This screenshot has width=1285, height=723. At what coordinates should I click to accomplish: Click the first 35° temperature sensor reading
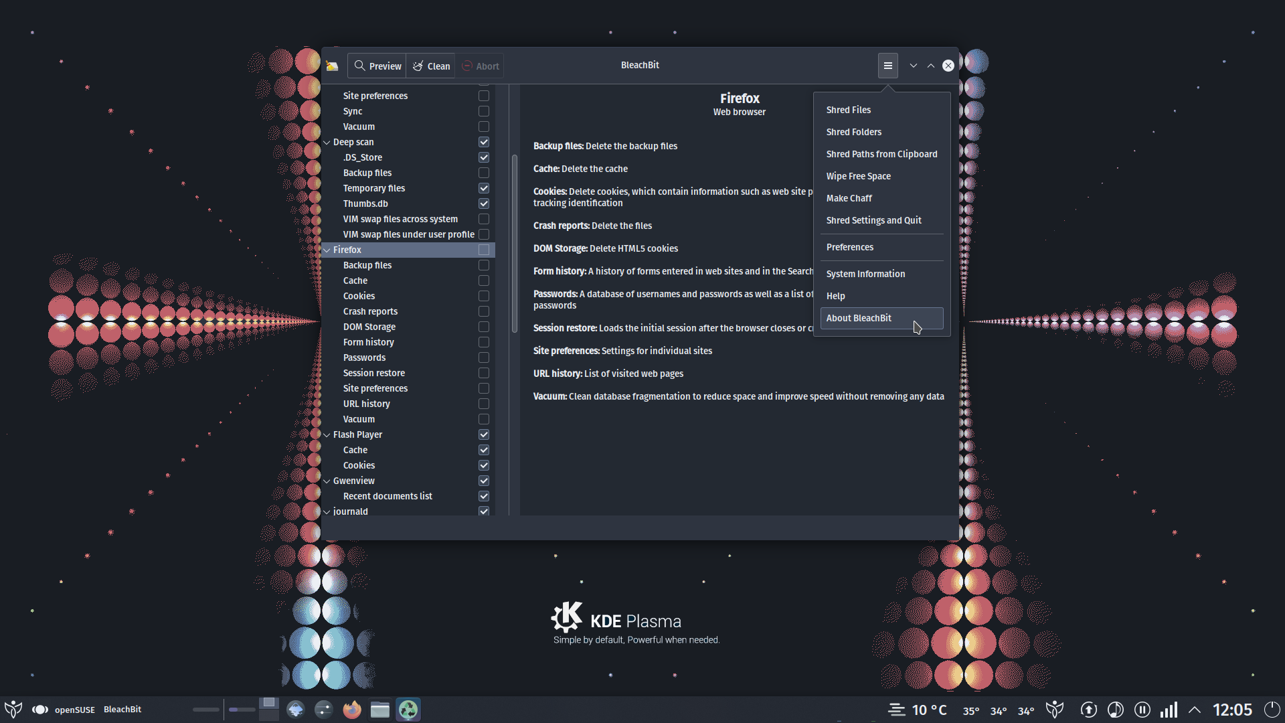point(971,711)
